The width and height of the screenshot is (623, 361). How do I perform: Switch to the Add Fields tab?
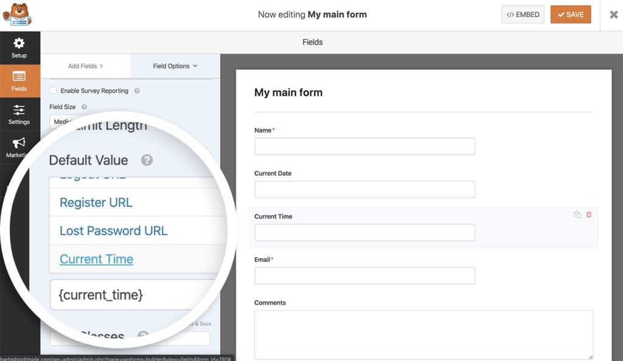85,66
